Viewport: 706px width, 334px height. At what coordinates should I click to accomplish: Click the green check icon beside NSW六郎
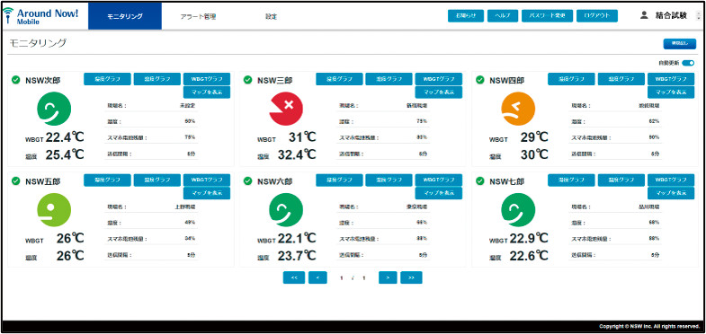pos(247,180)
